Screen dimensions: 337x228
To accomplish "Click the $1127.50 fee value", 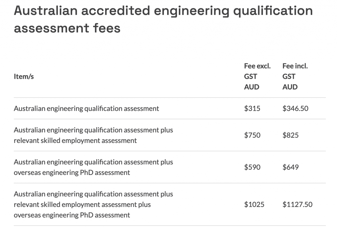I will (298, 204).
